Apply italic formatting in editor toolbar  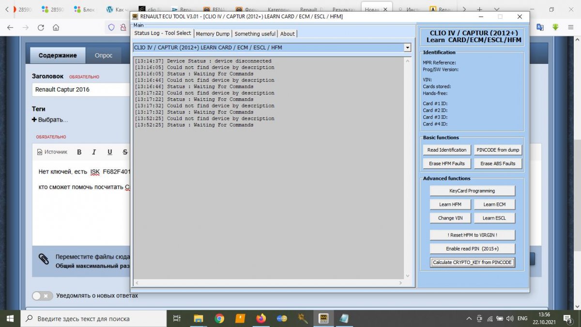[x=94, y=152]
